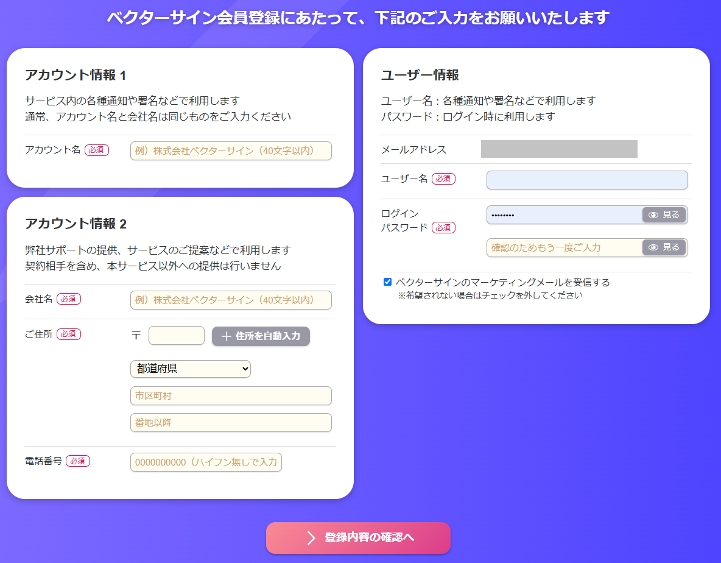This screenshot has height=563, width=721.
Task: Click the password confirmation field
Action: tap(564, 247)
